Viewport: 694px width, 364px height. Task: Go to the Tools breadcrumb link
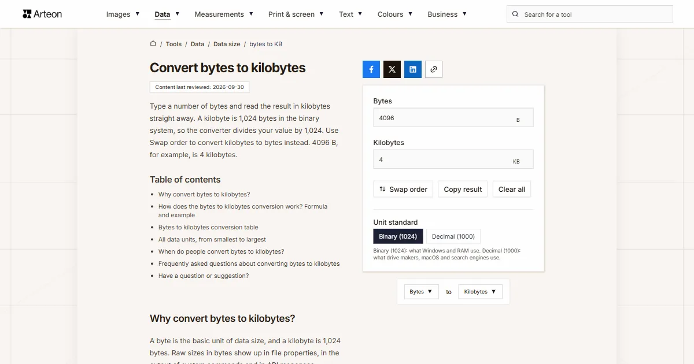point(173,44)
